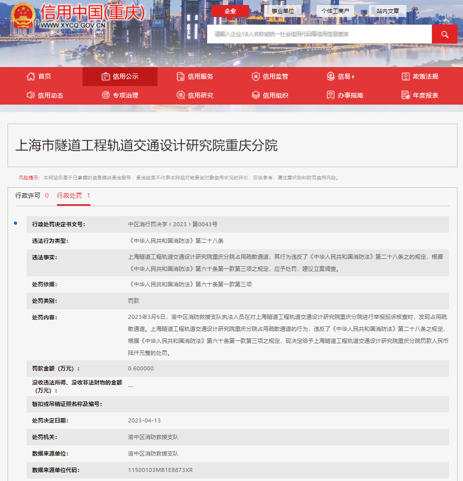Click the 年度报表 report icon
463x481 pixels.
(x=405, y=95)
